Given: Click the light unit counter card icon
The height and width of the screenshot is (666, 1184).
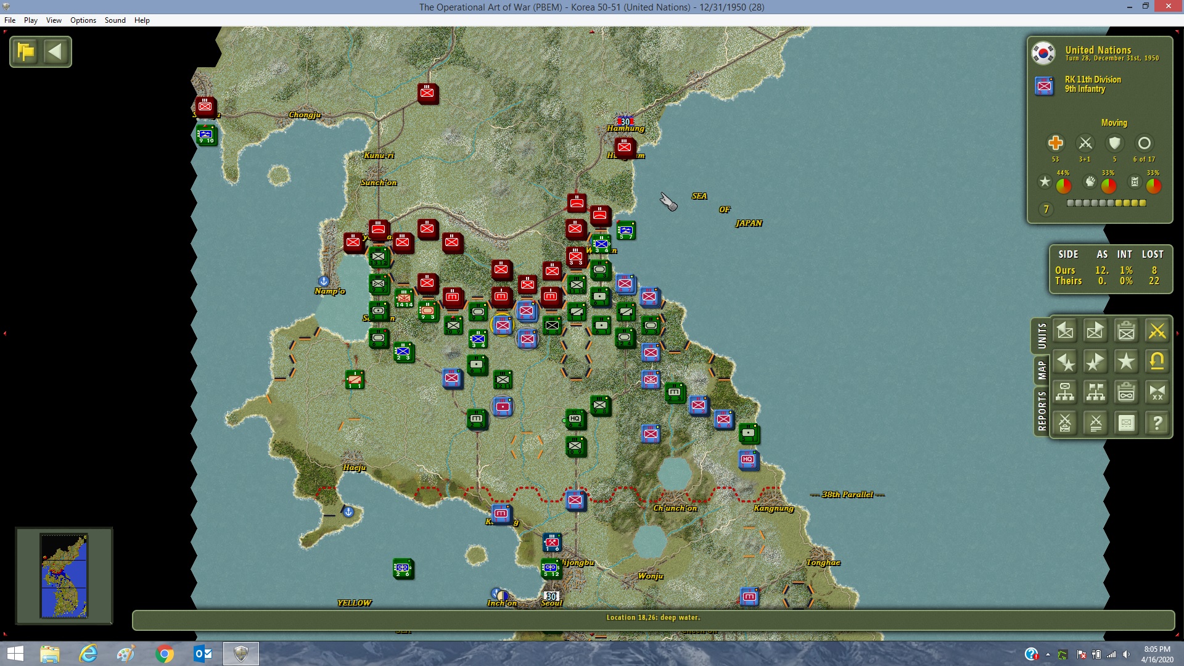Looking at the screenshot, I should pyautogui.click(x=1127, y=423).
